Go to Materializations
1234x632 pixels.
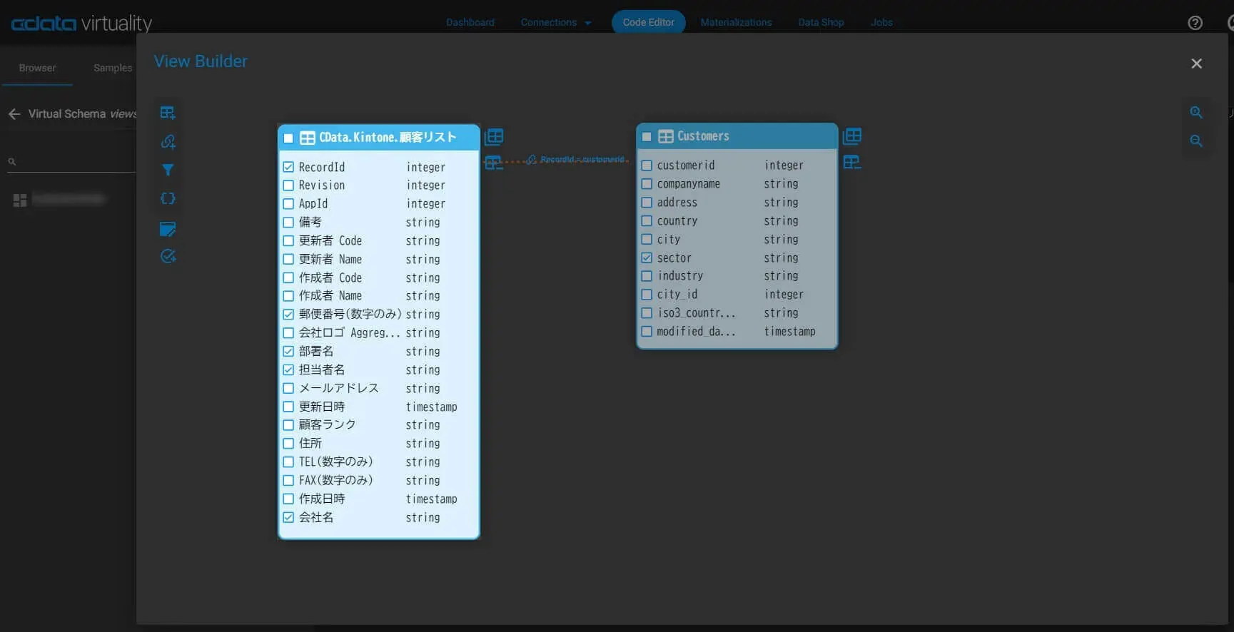coord(736,23)
